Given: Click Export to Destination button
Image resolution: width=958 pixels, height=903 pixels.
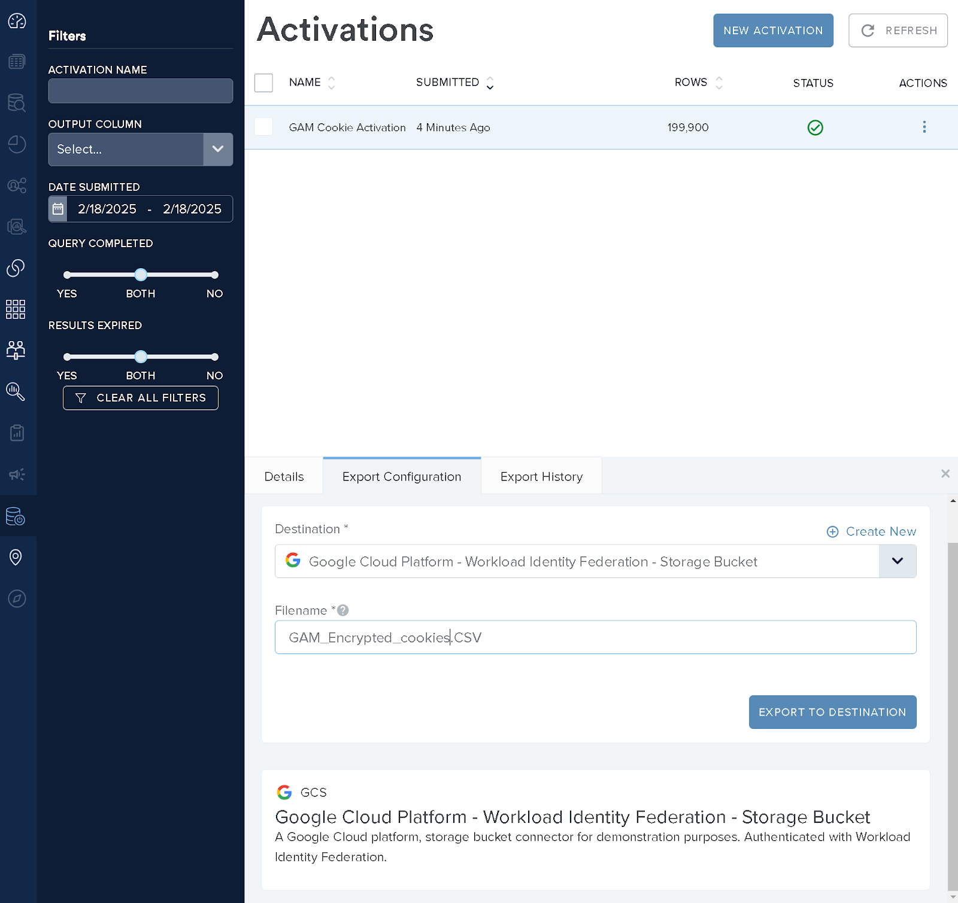Looking at the screenshot, I should pos(832,712).
